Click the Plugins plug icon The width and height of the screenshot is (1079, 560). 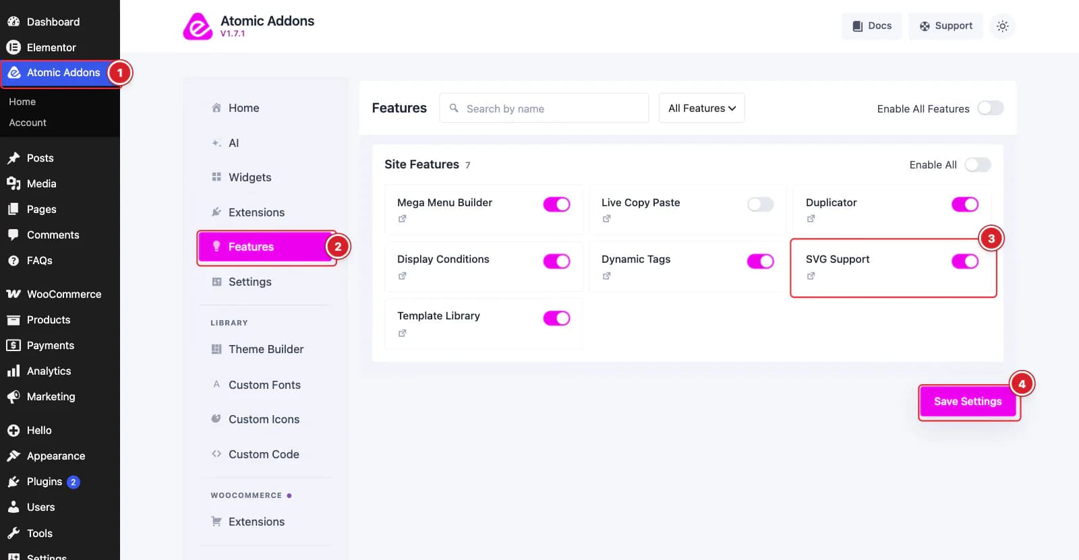[13, 482]
